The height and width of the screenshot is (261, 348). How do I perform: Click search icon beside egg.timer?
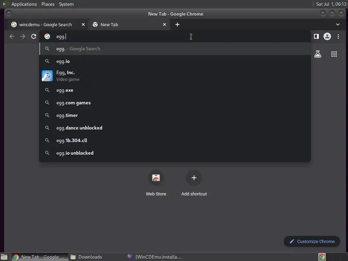point(47,115)
